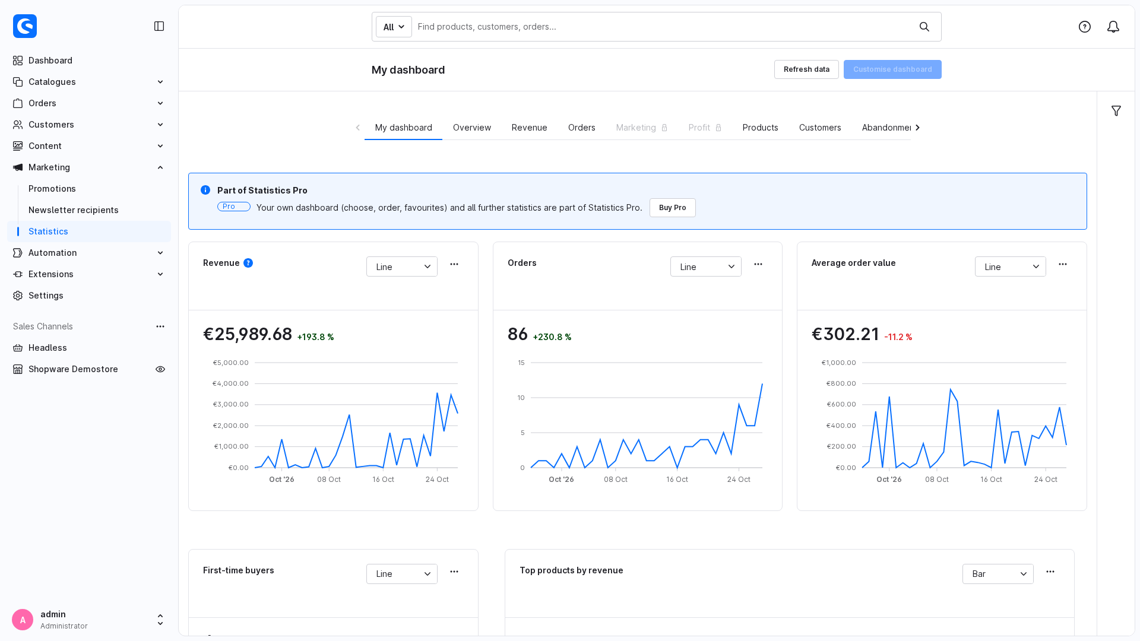Expand the Orders sidebar menu
Image resolution: width=1140 pixels, height=641 pixels.
(89, 103)
